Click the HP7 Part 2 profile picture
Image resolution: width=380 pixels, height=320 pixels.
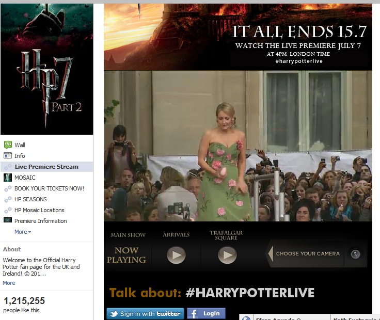click(x=47, y=69)
